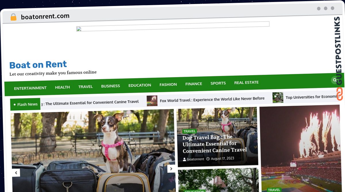The width and height of the screenshot is (345, 192).
Task: Visit the boatonrent author link
Action: (195, 159)
